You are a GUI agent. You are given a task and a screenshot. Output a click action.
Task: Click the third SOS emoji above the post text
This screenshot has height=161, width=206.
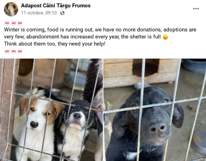point(20,23)
